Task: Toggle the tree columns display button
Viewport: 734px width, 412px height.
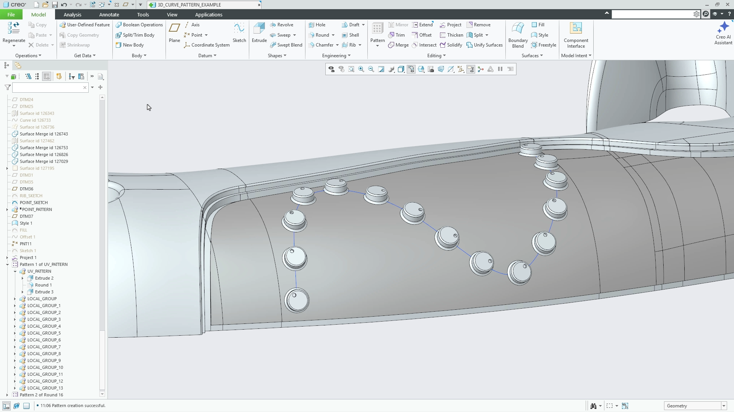Action: 47,77
